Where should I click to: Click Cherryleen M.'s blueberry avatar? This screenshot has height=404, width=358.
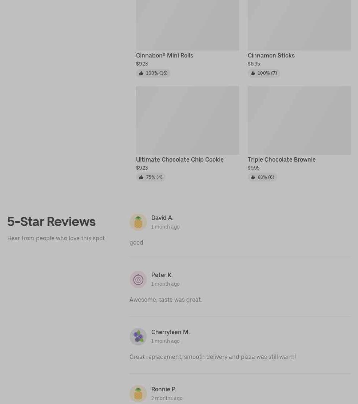138,337
